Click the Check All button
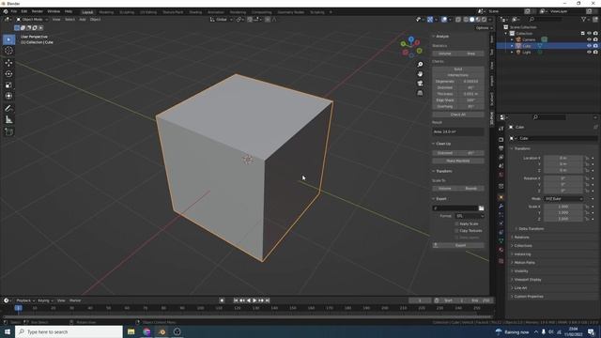This screenshot has width=601, height=338. 458,115
